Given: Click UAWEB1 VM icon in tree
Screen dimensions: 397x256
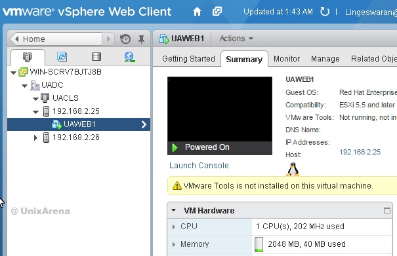Looking at the screenshot, I should pyautogui.click(x=56, y=124).
